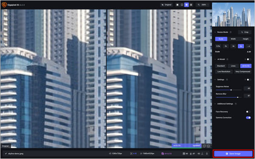255x159 pixels.
Task: Click the Suppress Noise slider handle
Action: pyautogui.click(x=231, y=90)
